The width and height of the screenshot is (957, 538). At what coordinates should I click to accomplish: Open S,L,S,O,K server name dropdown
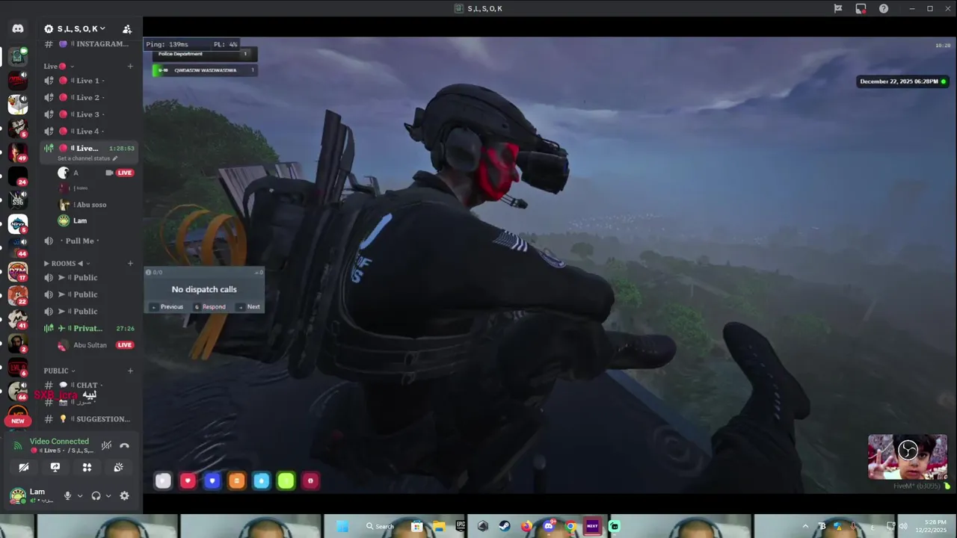pos(81,28)
